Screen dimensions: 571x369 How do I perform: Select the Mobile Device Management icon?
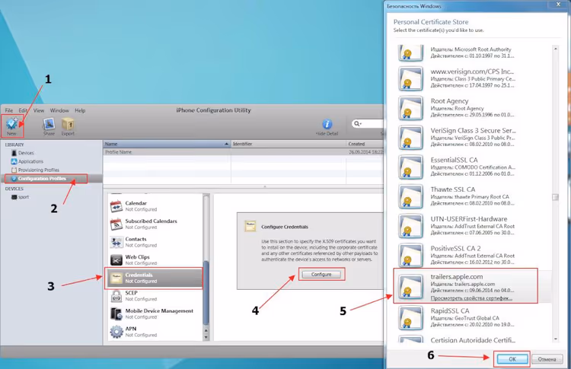116,313
